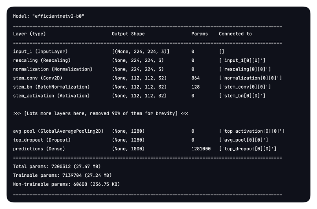The image size is (317, 209).
Task: Click "Trainable params: 7139704" line
Action: 62,175
